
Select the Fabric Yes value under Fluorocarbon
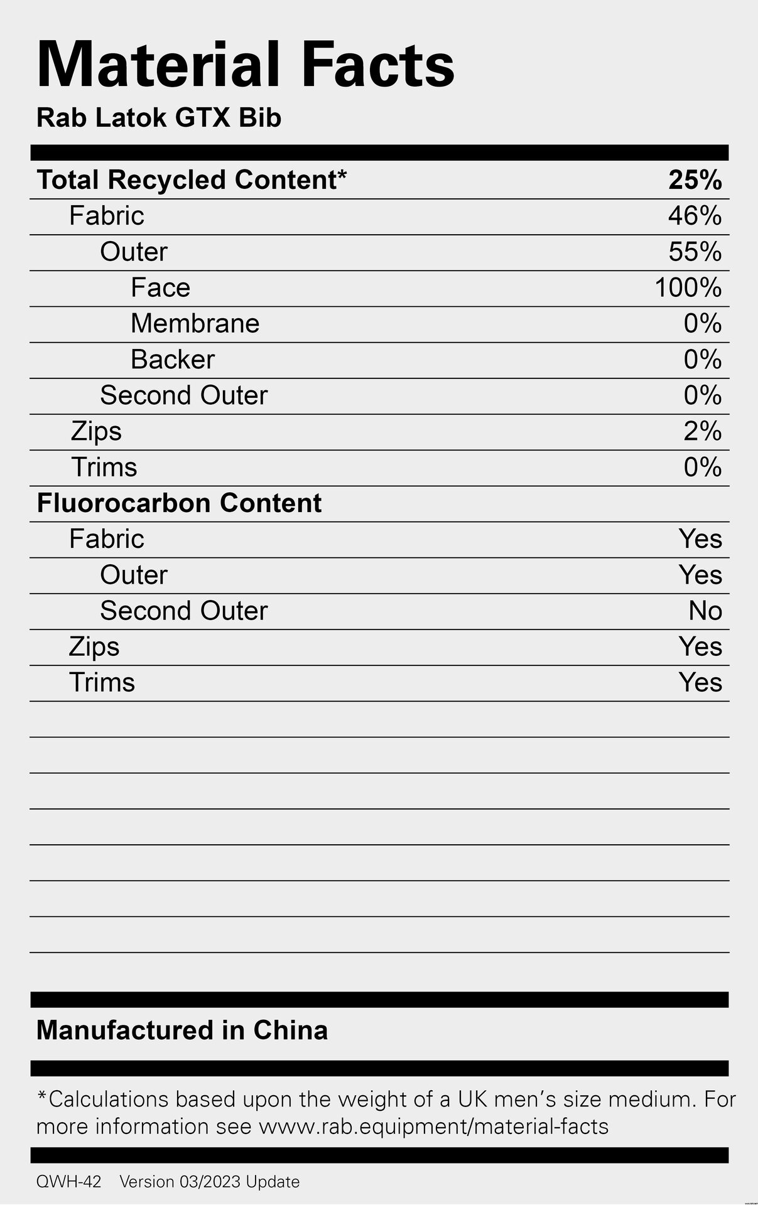tap(700, 539)
